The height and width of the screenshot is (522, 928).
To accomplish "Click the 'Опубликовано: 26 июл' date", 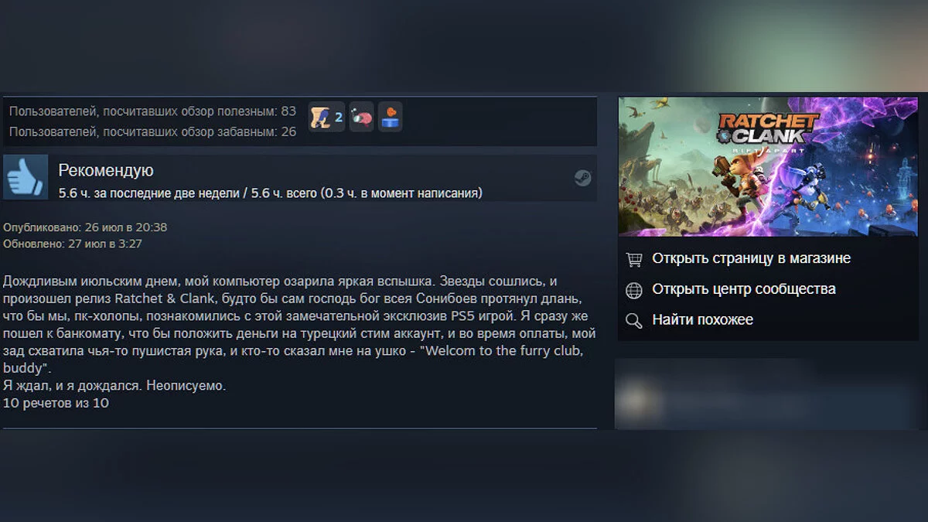I will click(x=85, y=227).
